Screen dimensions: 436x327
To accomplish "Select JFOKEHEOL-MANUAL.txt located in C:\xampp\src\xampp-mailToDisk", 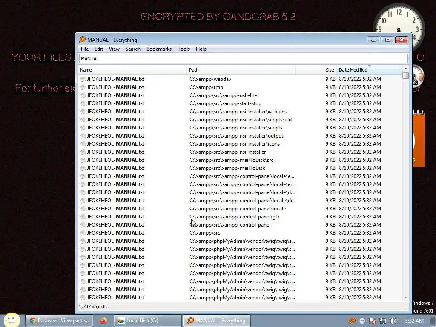I will pos(116,168).
